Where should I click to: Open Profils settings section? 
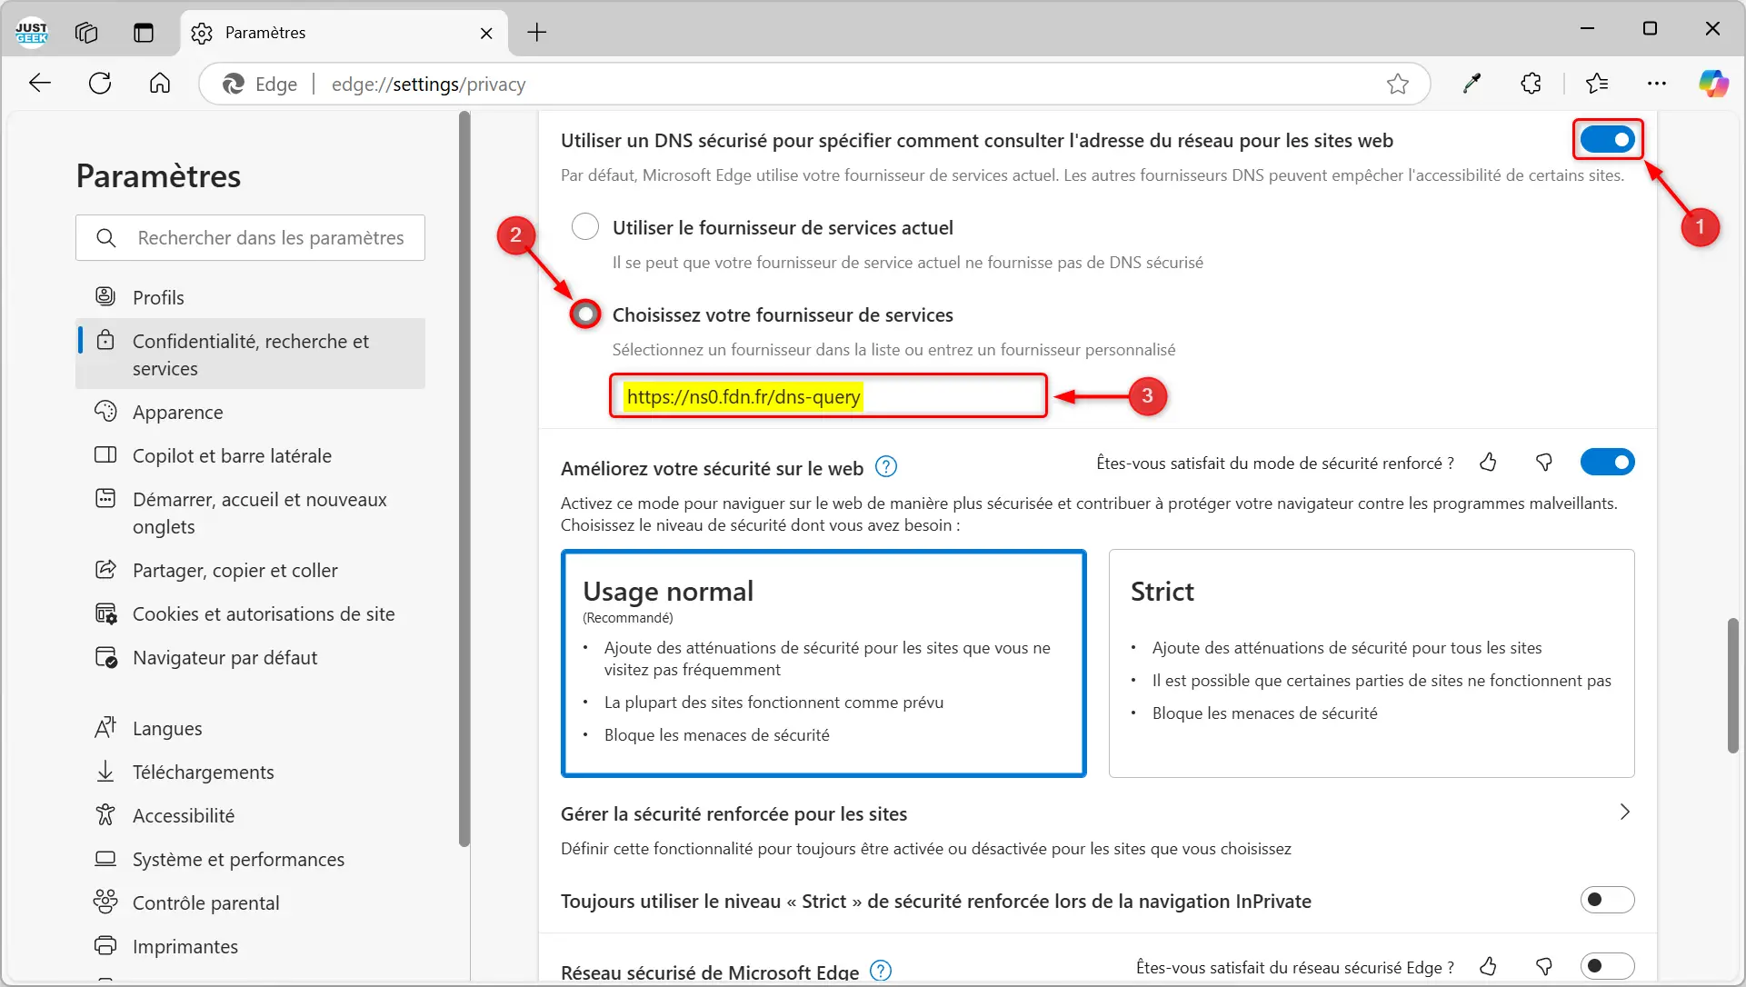tap(250, 297)
